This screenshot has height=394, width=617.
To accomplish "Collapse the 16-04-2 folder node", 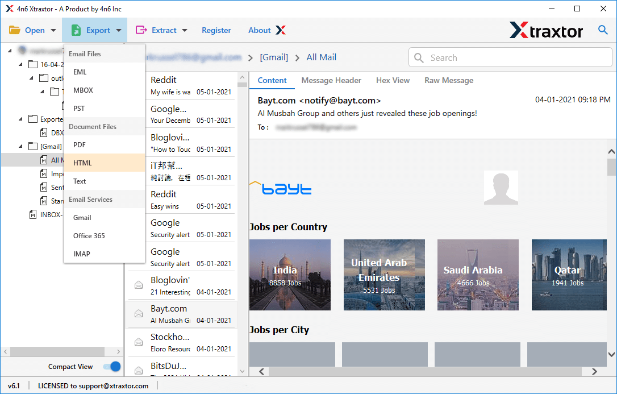I will (x=20, y=64).
